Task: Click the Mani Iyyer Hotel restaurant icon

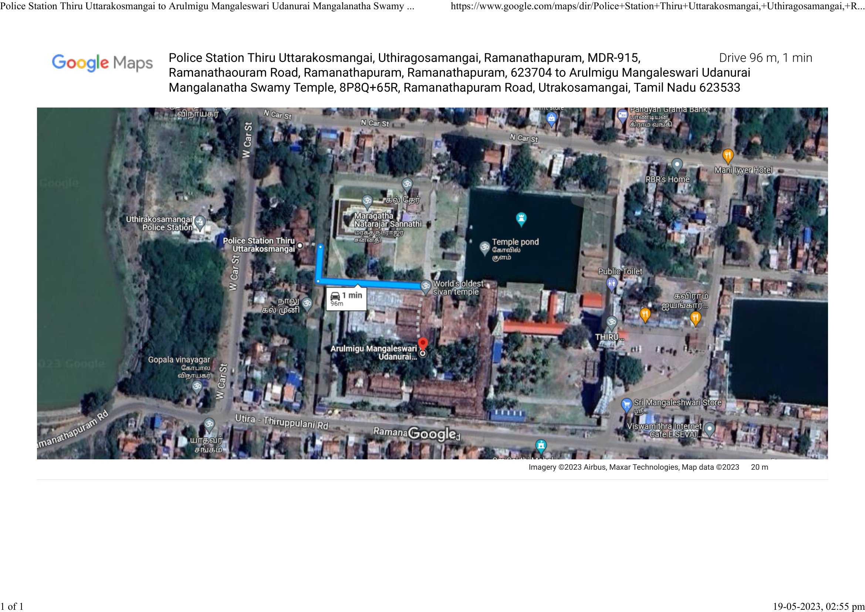Action: click(x=727, y=155)
